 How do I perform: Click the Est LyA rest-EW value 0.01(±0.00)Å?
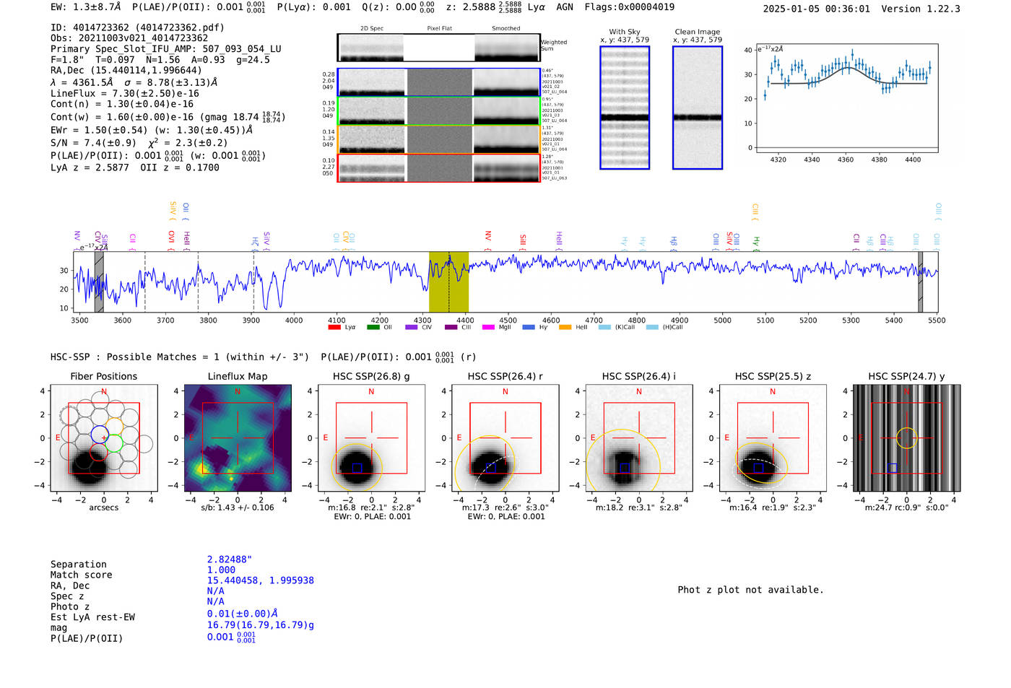point(243,614)
